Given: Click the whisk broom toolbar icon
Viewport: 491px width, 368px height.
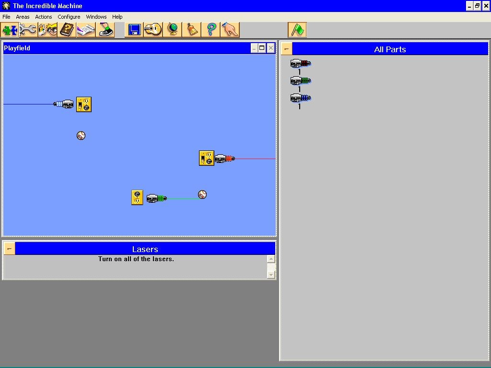Looking at the screenshot, I should (x=191, y=30).
